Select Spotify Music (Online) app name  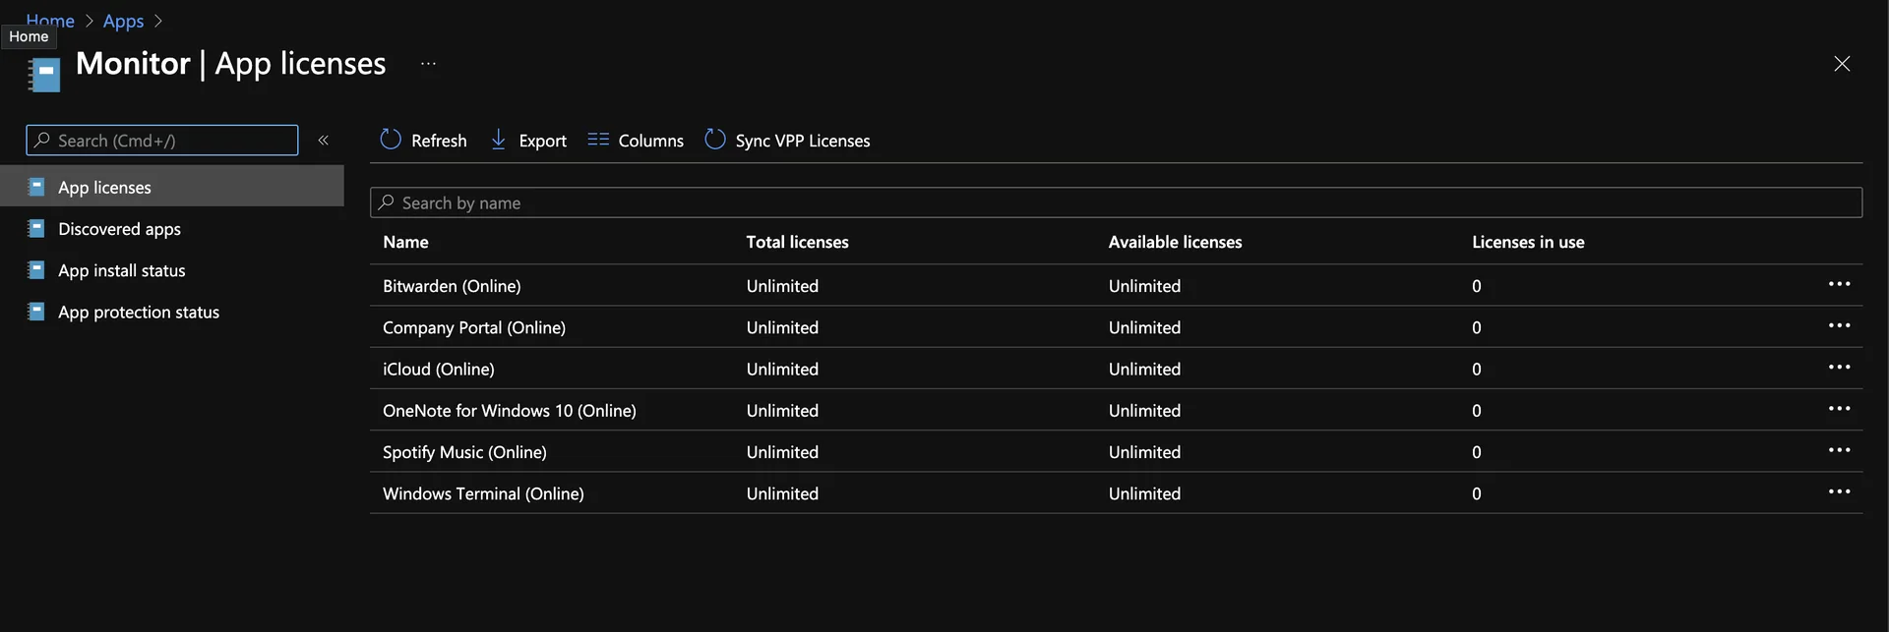pos(464,452)
